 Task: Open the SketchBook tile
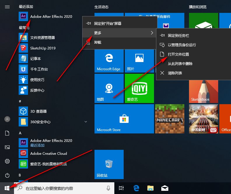pos(204,92)
